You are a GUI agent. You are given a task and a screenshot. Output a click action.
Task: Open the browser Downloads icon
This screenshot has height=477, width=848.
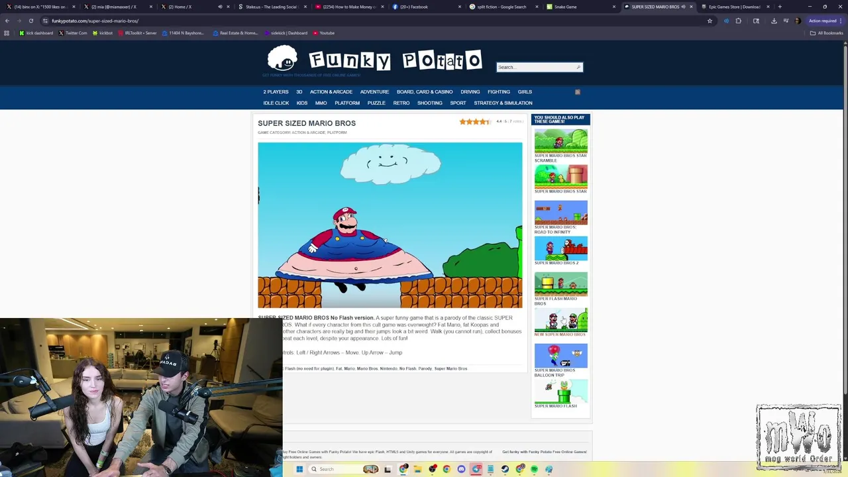[773, 21]
